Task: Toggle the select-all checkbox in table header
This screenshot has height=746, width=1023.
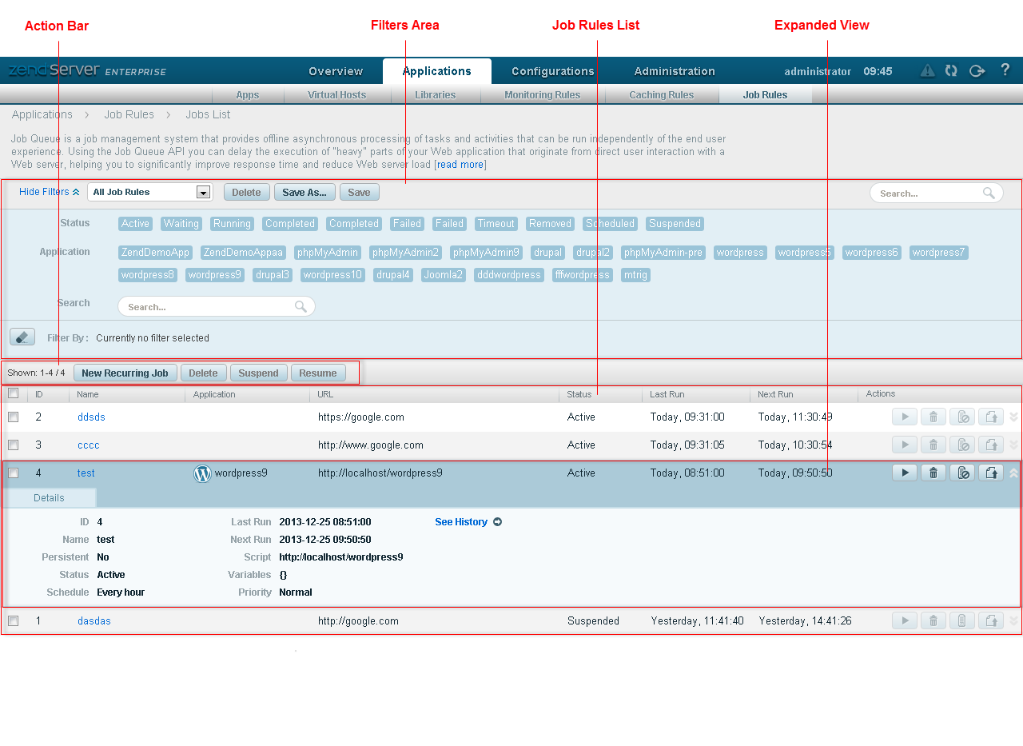Action: coord(14,393)
